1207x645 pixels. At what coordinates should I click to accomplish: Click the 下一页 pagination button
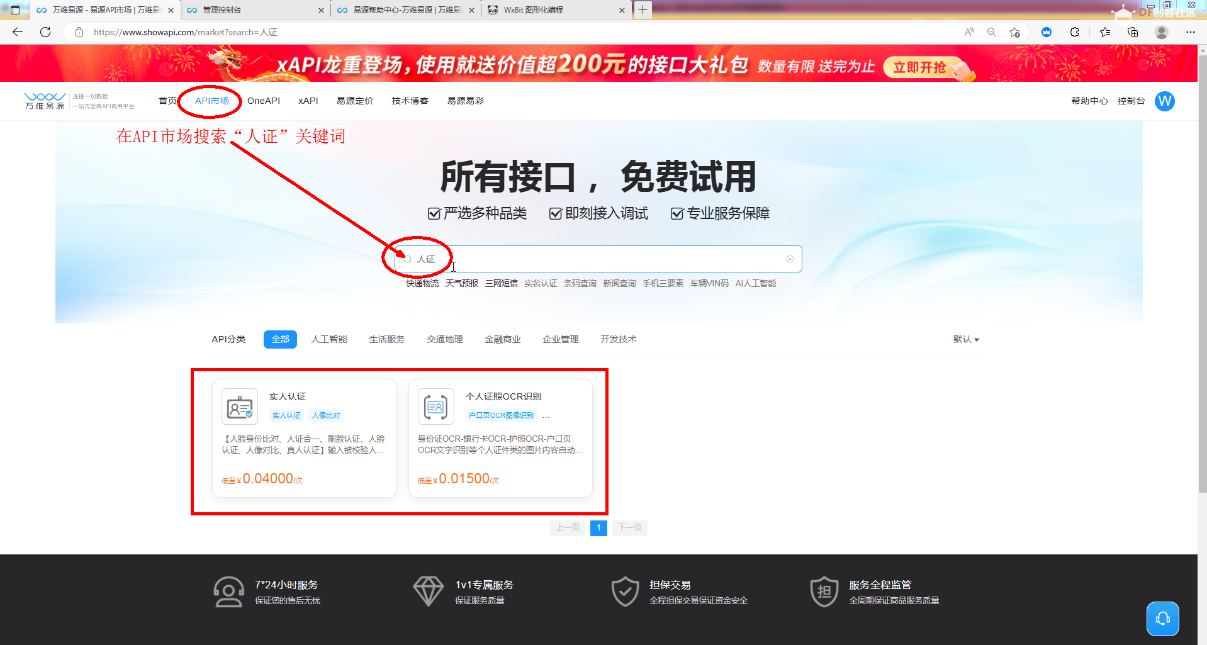tap(630, 527)
